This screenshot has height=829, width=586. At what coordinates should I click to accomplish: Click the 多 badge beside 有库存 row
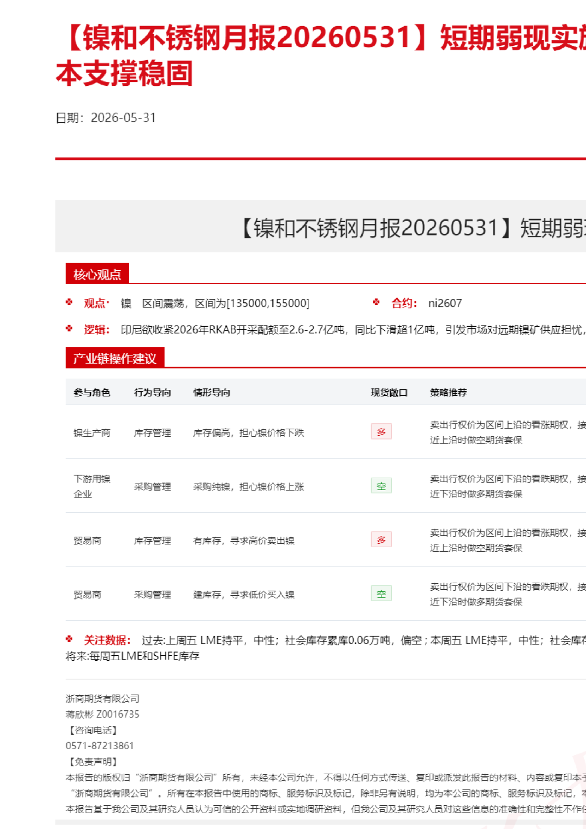pos(381,539)
